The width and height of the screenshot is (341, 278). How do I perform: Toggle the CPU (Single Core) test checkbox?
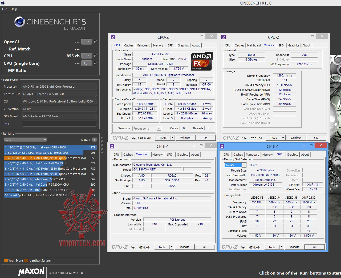click(x=95, y=63)
